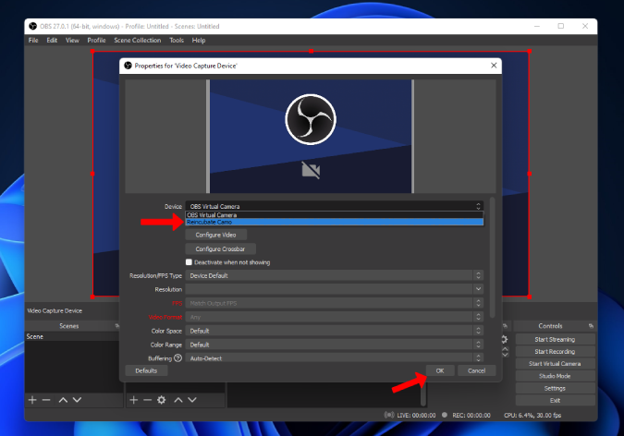The width and height of the screenshot is (624, 436).
Task: Click the REC status indicator dot
Action: [x=445, y=415]
